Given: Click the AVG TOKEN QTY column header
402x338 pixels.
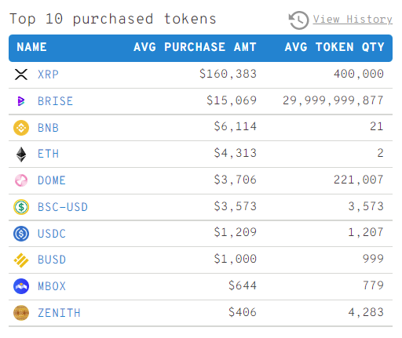Looking at the screenshot, I should point(334,47).
